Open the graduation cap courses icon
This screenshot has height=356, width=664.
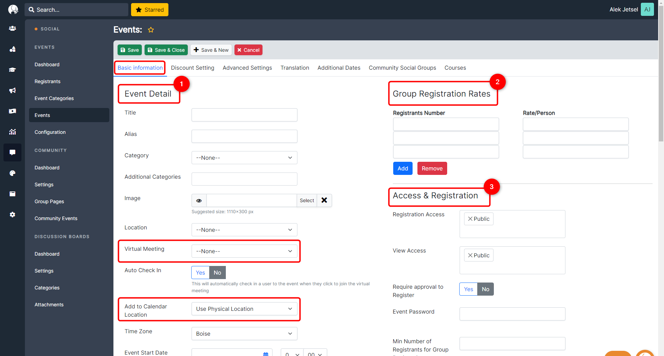12,70
